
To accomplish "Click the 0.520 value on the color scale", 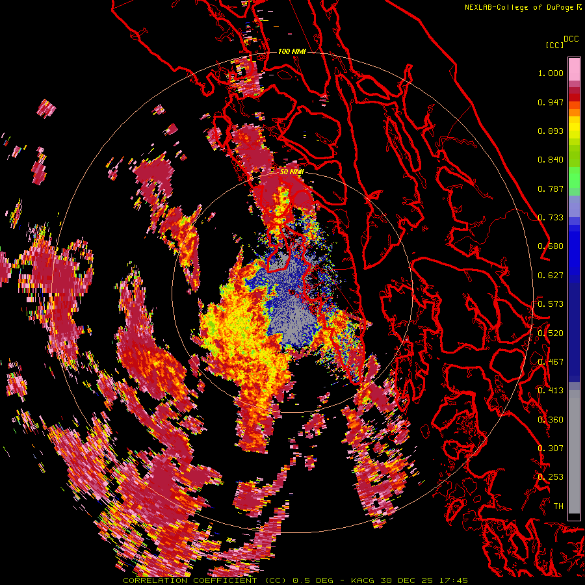I will pyautogui.click(x=551, y=333).
